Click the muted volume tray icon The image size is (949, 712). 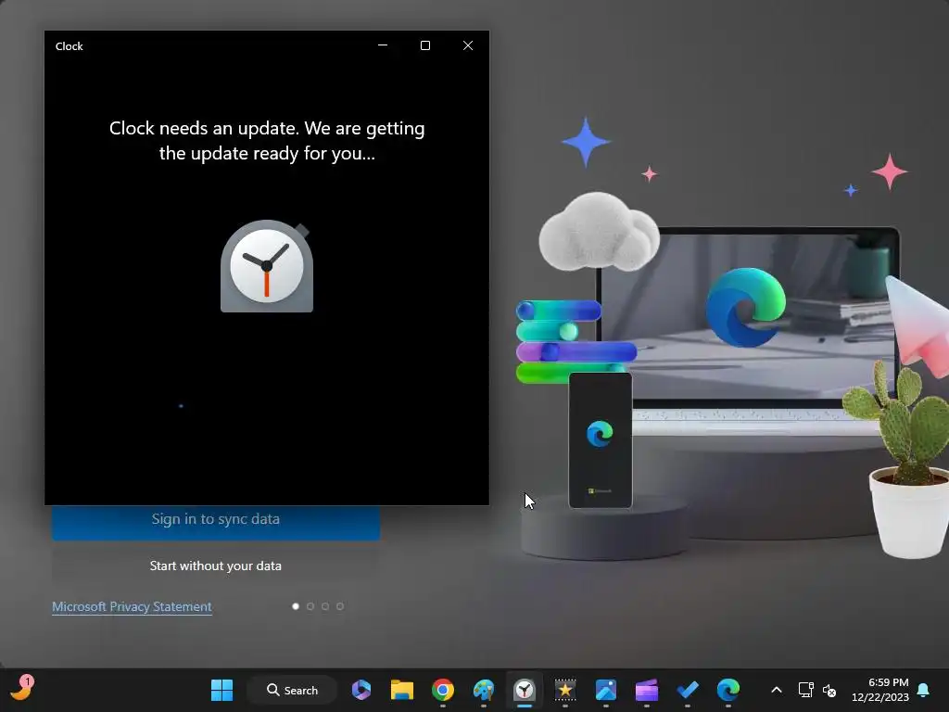pyautogui.click(x=829, y=690)
